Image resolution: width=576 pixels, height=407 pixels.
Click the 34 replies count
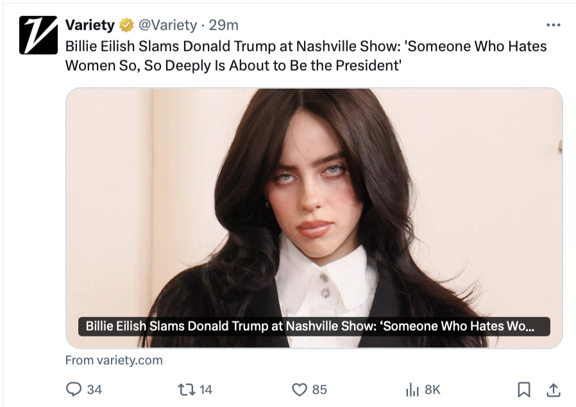94,389
